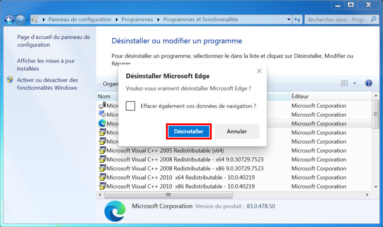The height and width of the screenshot is (227, 383).
Task: Click the vertical scrollbar thumb
Action: pos(376,114)
